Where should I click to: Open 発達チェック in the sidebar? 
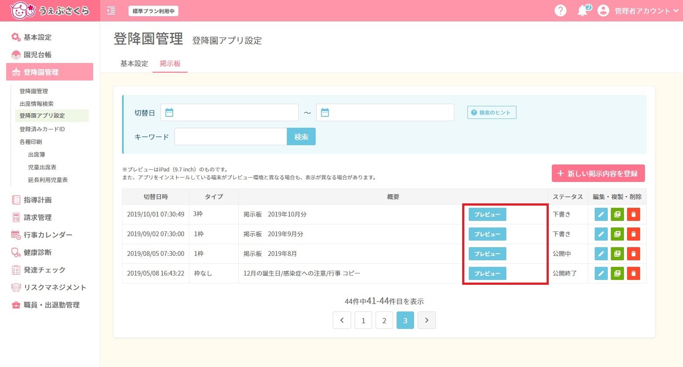click(38, 270)
